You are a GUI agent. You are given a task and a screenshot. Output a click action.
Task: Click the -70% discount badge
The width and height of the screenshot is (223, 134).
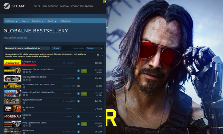point(84,124)
